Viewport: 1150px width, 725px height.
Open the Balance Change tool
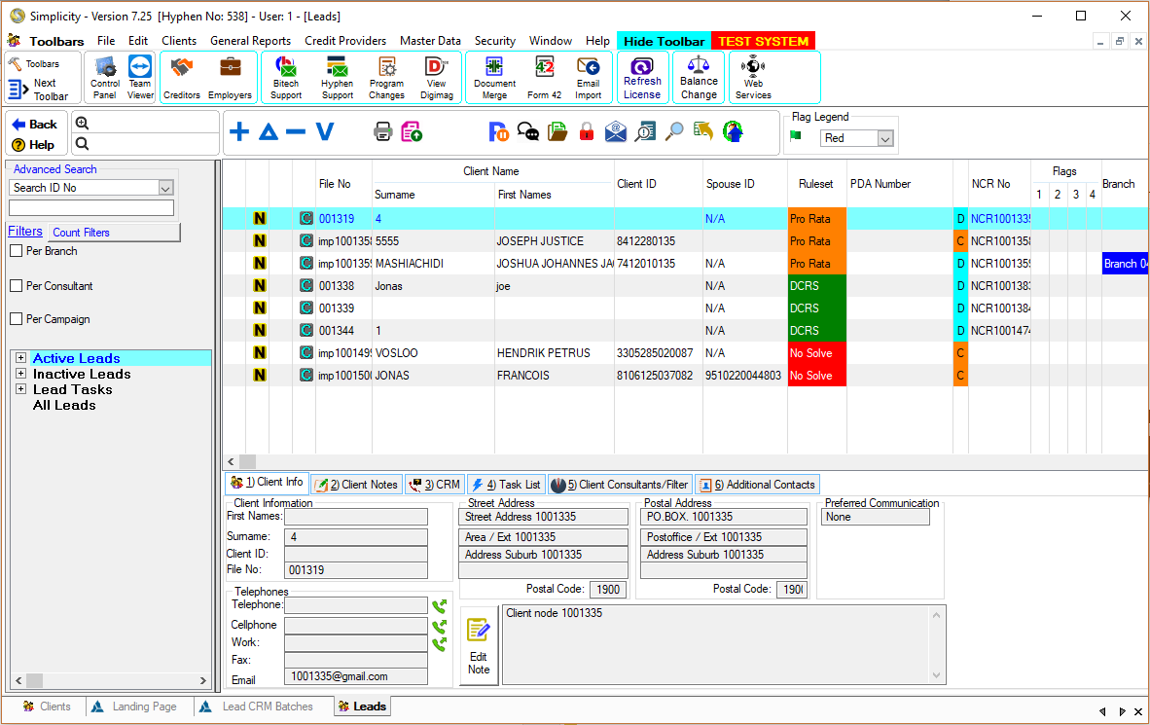pos(699,76)
